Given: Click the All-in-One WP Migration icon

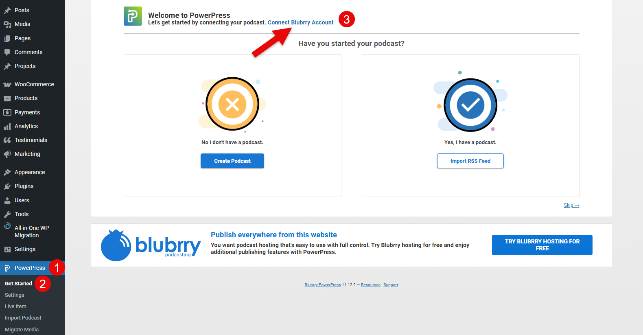Looking at the screenshot, I should (x=7, y=226).
